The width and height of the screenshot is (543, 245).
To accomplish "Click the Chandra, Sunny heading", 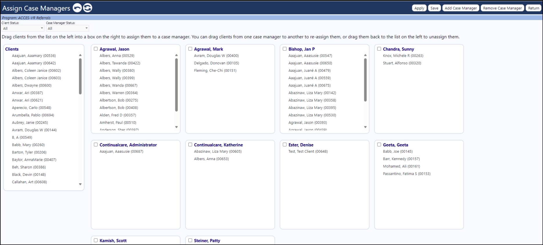I will (x=398, y=49).
